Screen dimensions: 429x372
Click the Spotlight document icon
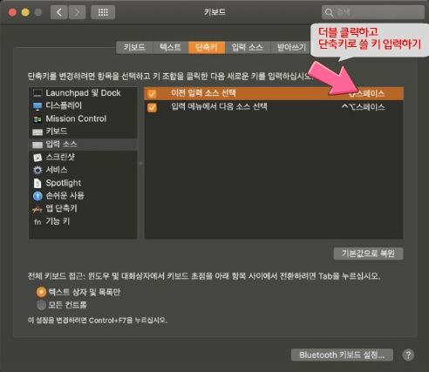[x=37, y=183]
